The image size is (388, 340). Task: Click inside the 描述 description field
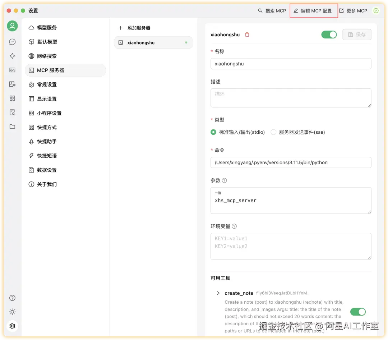point(291,98)
